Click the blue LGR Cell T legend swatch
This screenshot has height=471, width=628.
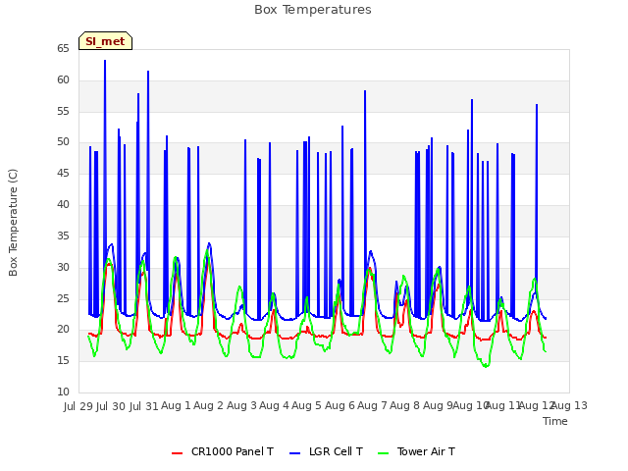pyautogui.click(x=294, y=453)
